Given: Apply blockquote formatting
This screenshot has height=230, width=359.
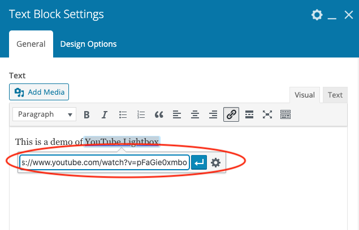Looking at the screenshot, I should 159,114.
